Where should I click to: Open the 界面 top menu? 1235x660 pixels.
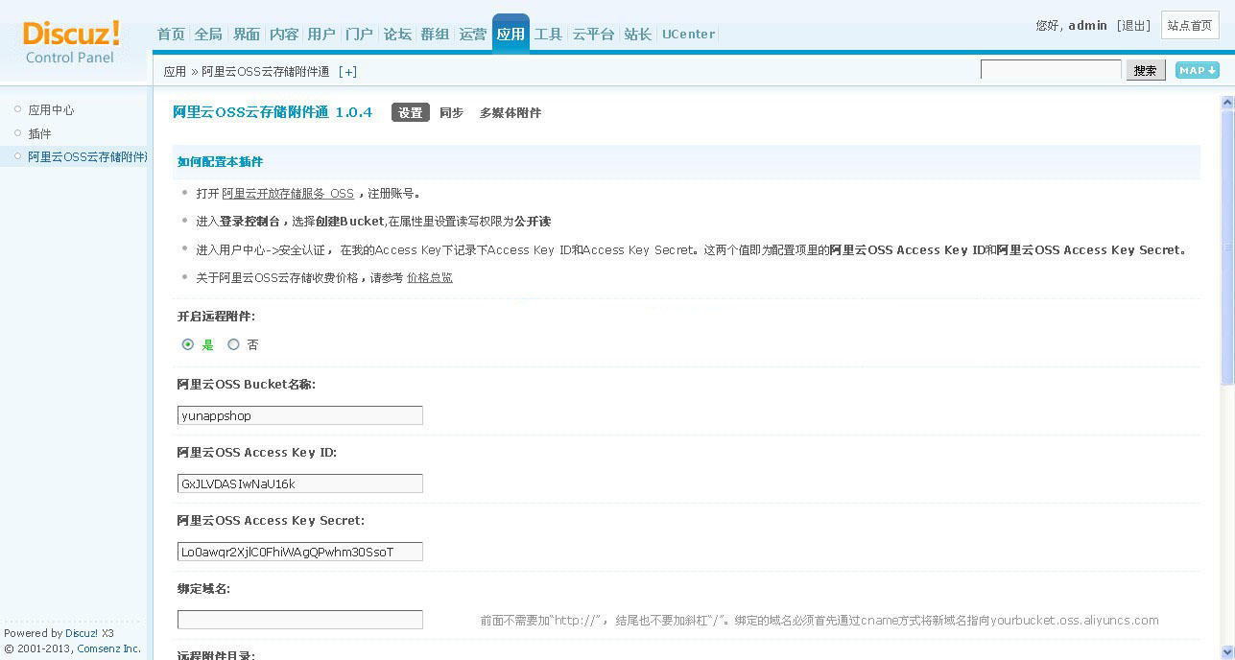(x=247, y=35)
